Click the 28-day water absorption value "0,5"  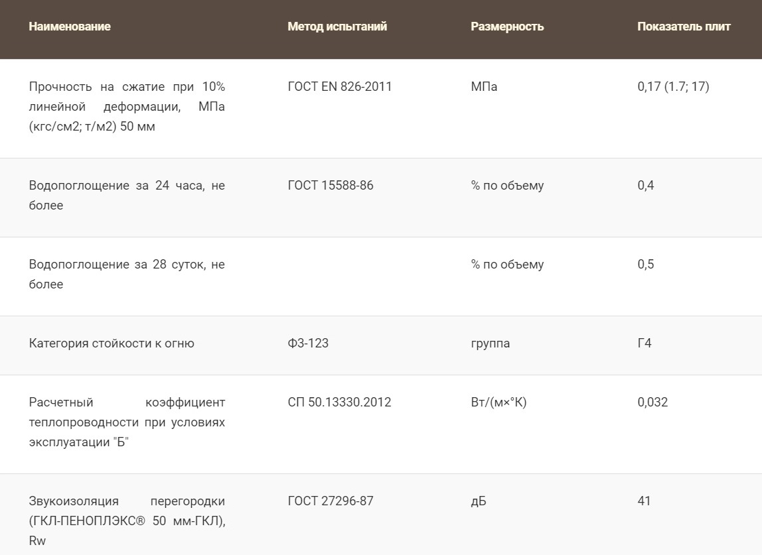click(x=645, y=265)
